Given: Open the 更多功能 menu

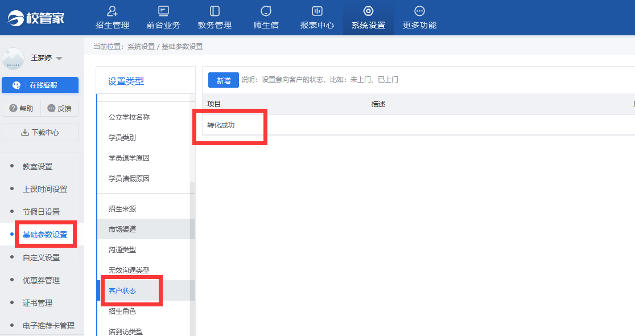Looking at the screenshot, I should click(419, 18).
